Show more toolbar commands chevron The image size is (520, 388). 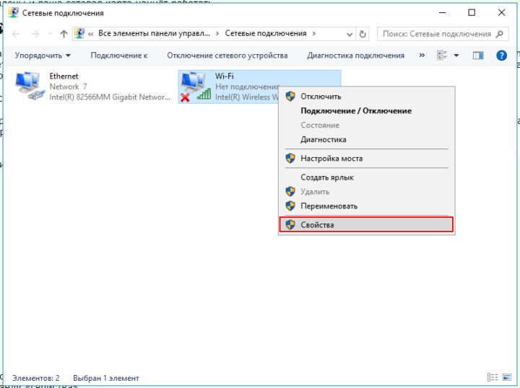(x=422, y=55)
